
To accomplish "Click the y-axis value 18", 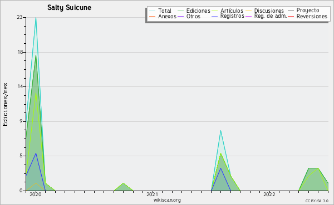I will 19,52.
